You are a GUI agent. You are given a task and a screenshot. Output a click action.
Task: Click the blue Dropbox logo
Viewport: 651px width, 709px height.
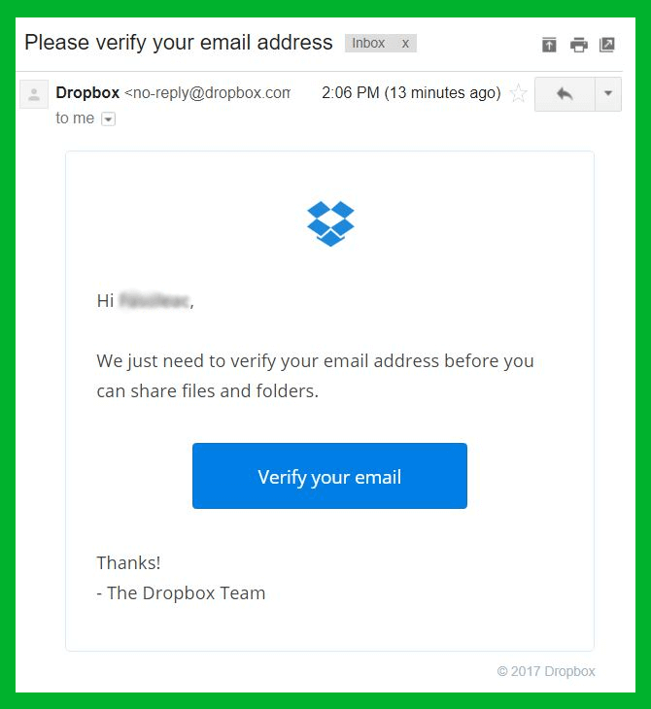(330, 223)
